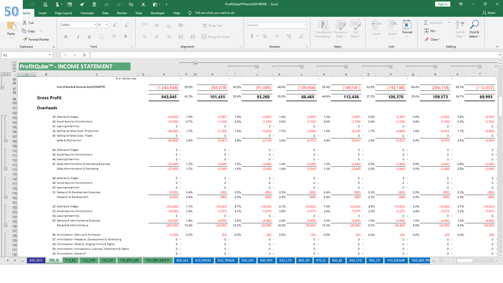Collapse row group at Sales & Distribution row 108
The width and height of the screenshot is (503, 283).
pos(6,140)
